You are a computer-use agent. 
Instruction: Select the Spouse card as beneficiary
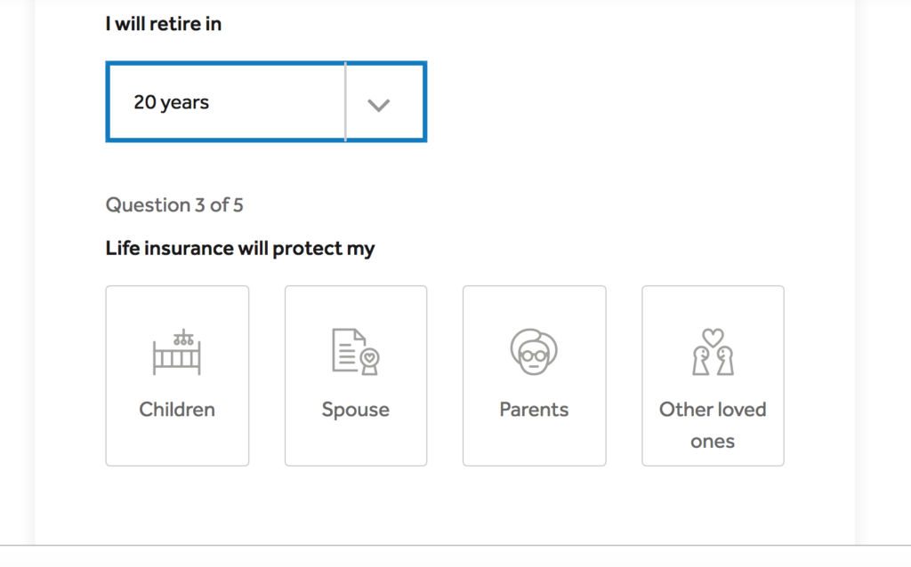click(356, 375)
